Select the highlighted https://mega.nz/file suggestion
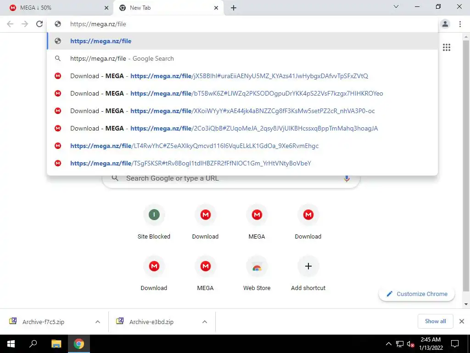Image resolution: width=470 pixels, height=353 pixels. click(242, 41)
